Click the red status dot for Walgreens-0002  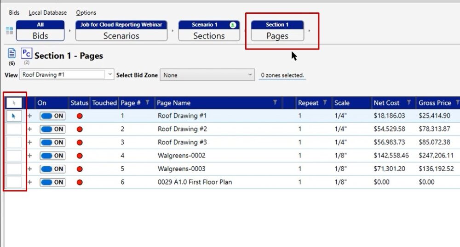80,156
